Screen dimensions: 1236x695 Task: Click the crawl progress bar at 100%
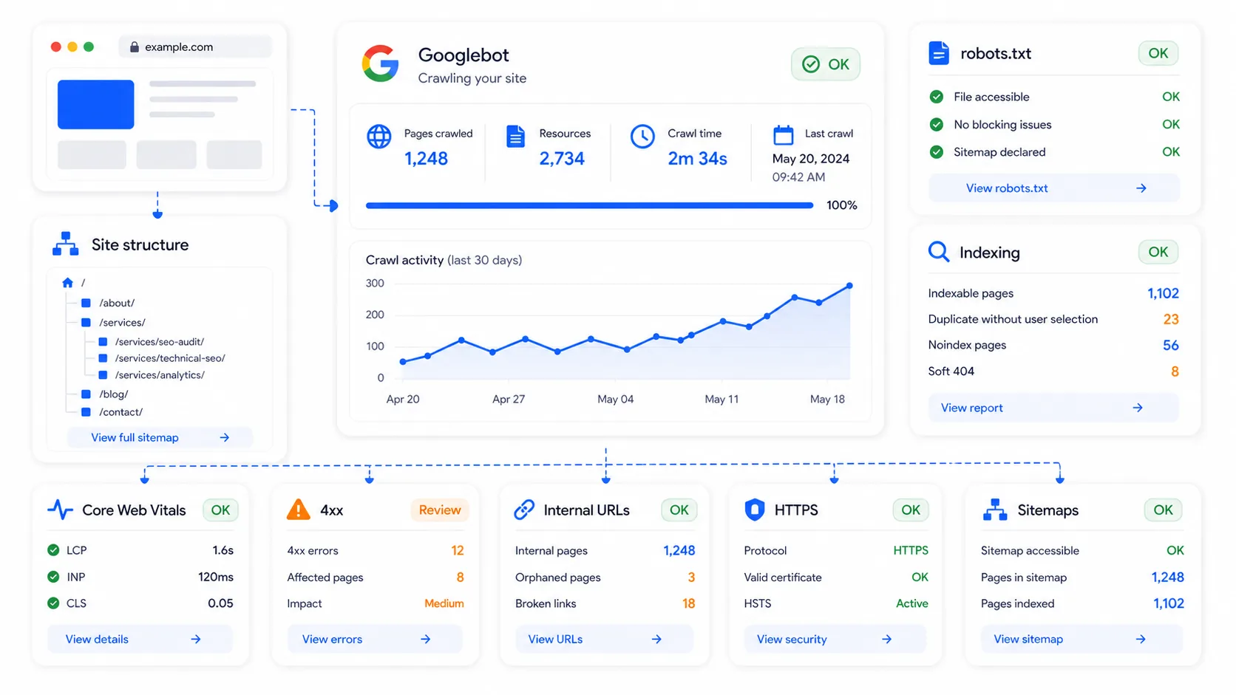point(589,205)
